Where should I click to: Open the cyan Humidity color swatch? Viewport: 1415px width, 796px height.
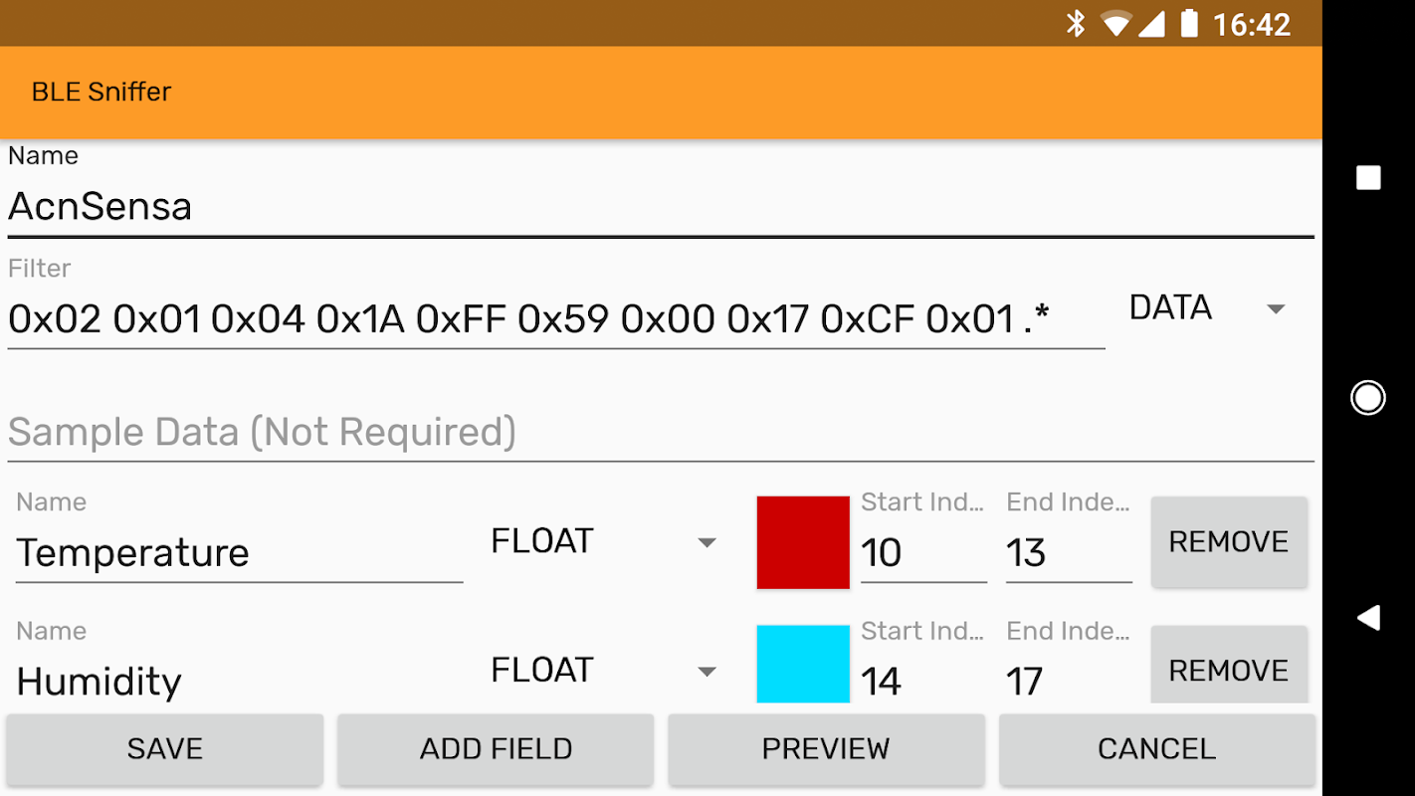[x=803, y=665]
